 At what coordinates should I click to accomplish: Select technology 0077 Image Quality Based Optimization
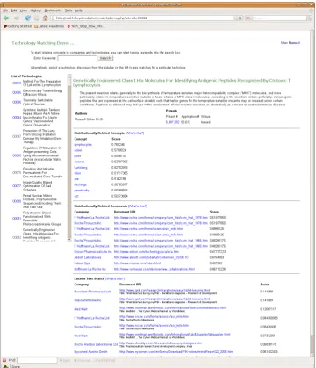17,186
